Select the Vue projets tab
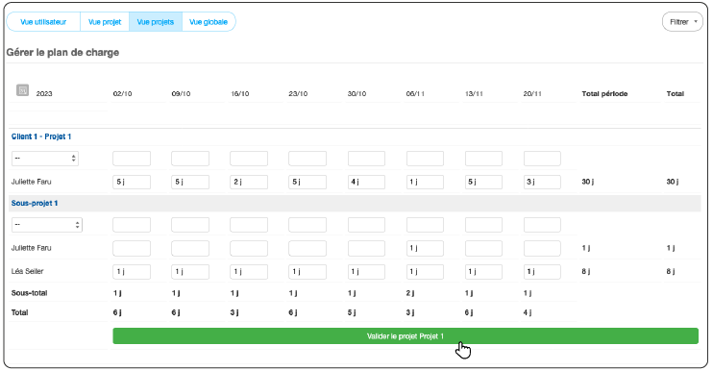Viewport: 713px width, 371px height. click(156, 22)
